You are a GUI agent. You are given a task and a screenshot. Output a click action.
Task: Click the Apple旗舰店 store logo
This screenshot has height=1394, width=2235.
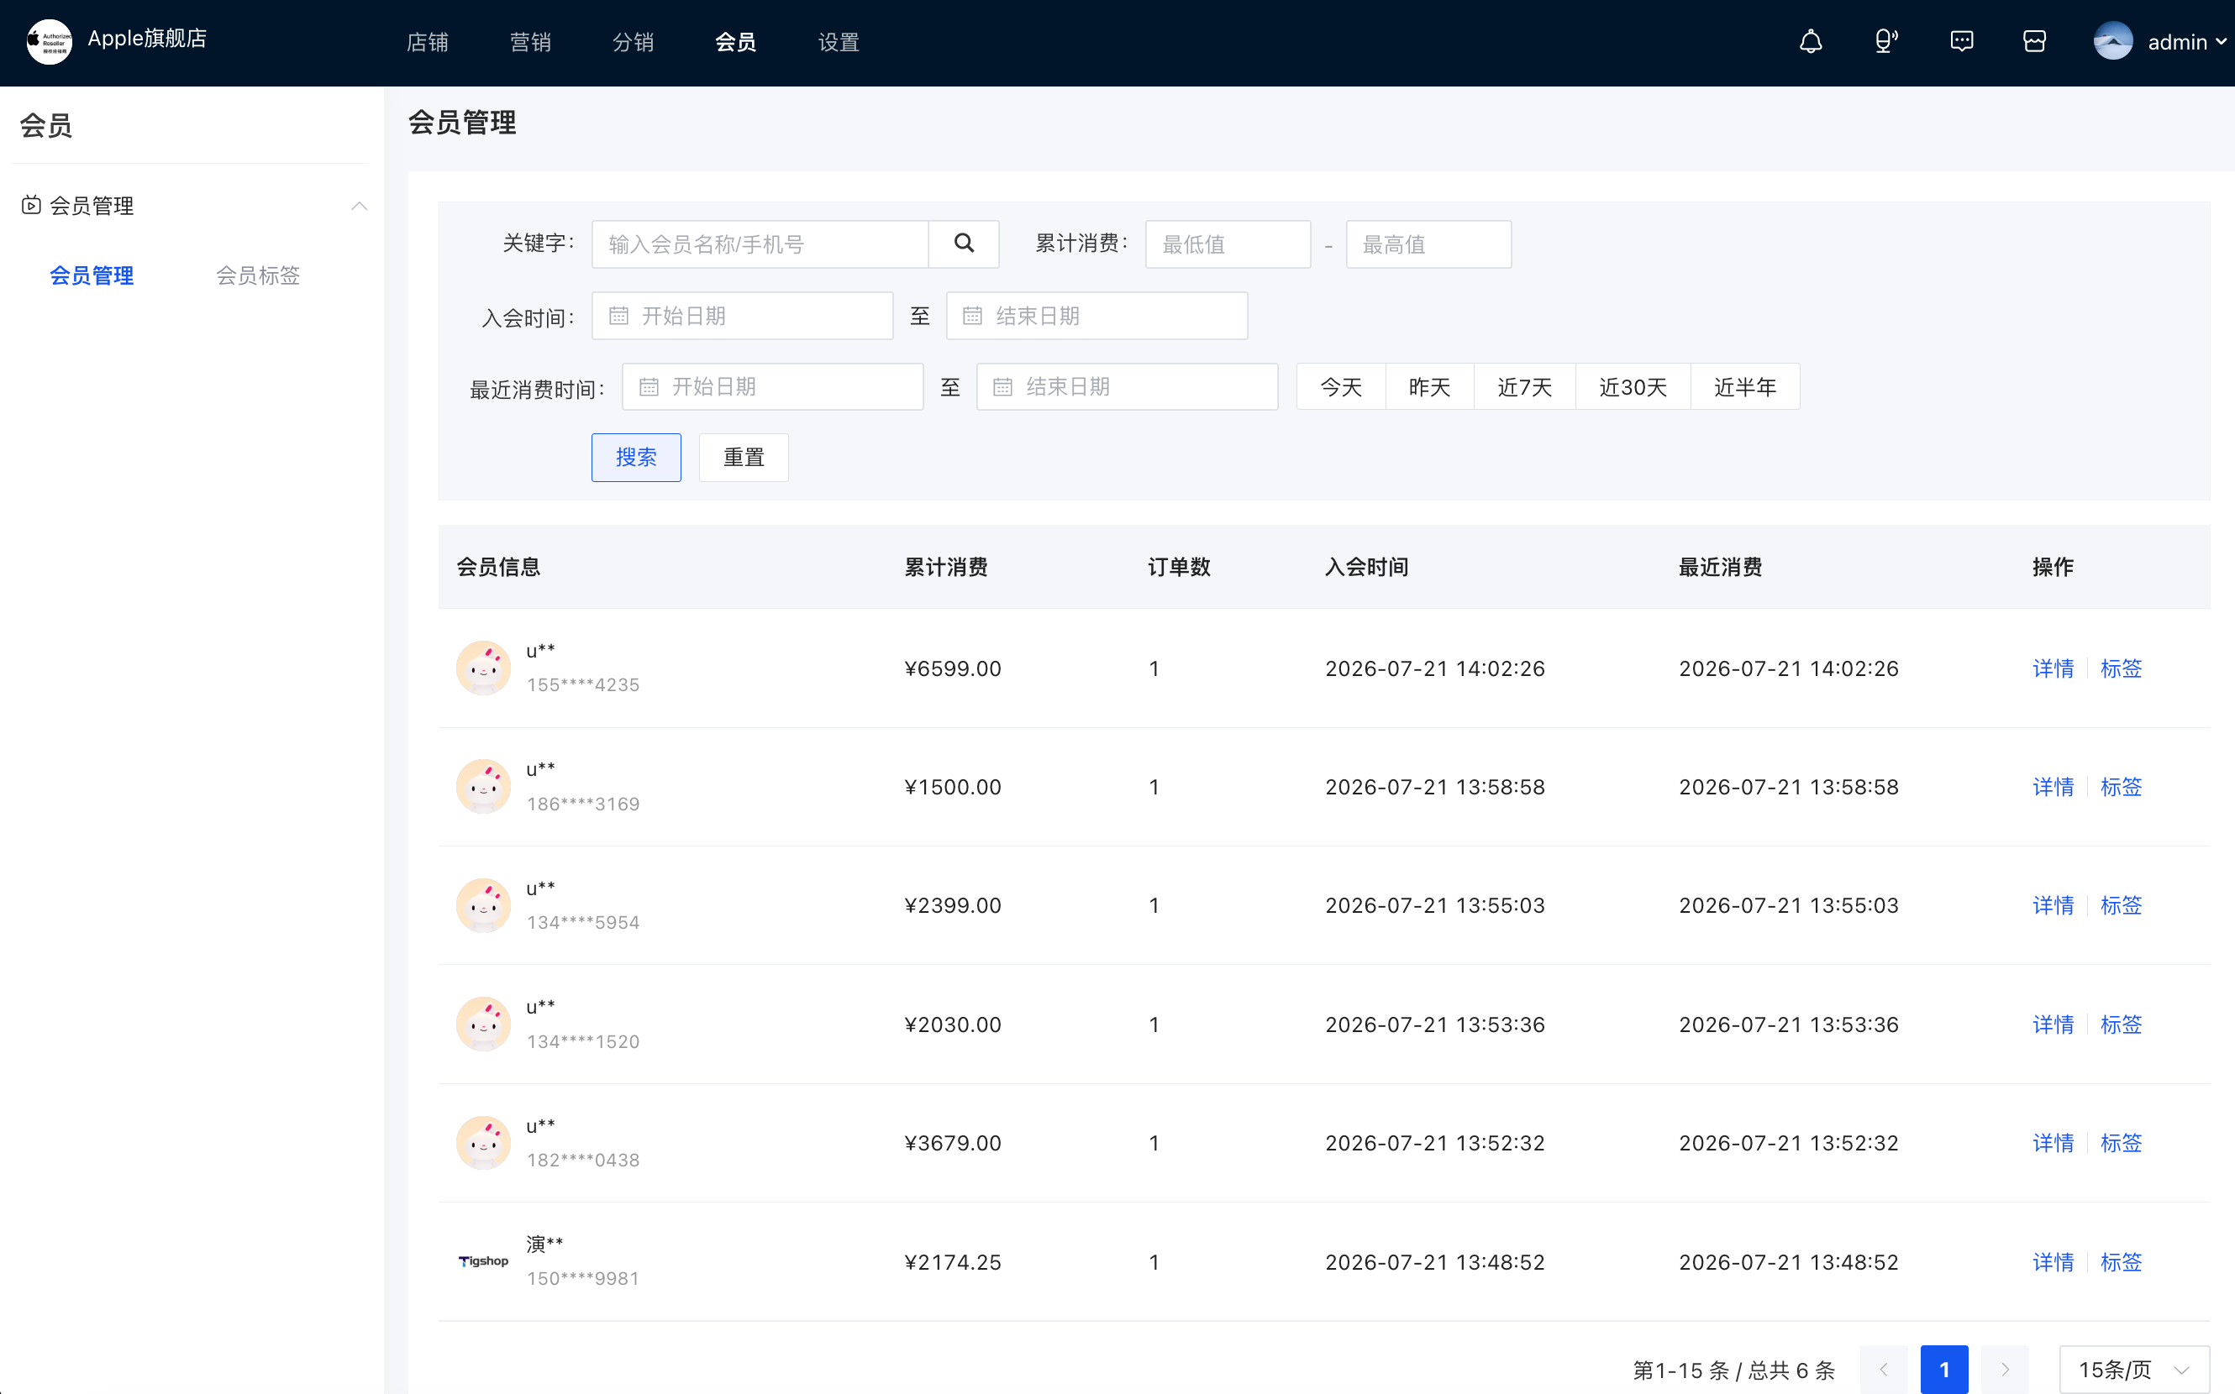pos(49,41)
